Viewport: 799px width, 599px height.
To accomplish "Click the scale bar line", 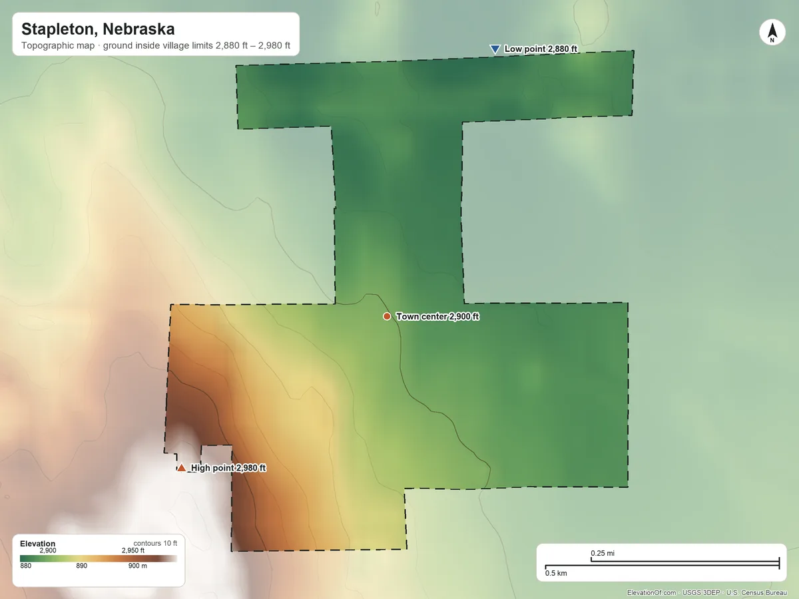I will [x=663, y=564].
